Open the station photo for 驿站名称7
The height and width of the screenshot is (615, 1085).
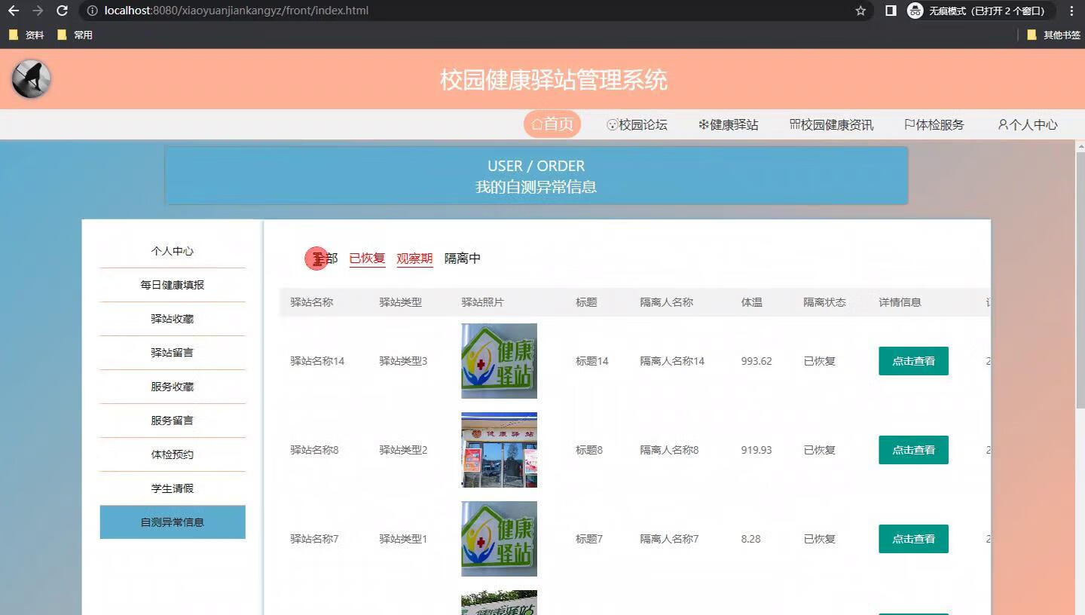[499, 539]
